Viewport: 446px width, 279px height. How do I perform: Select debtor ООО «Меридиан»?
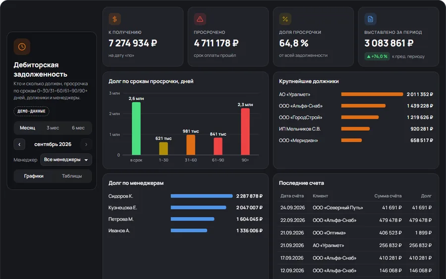[x=298, y=141]
